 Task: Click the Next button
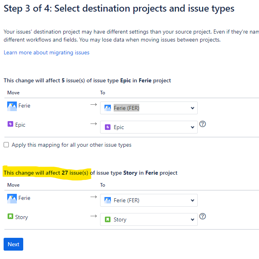(13, 244)
